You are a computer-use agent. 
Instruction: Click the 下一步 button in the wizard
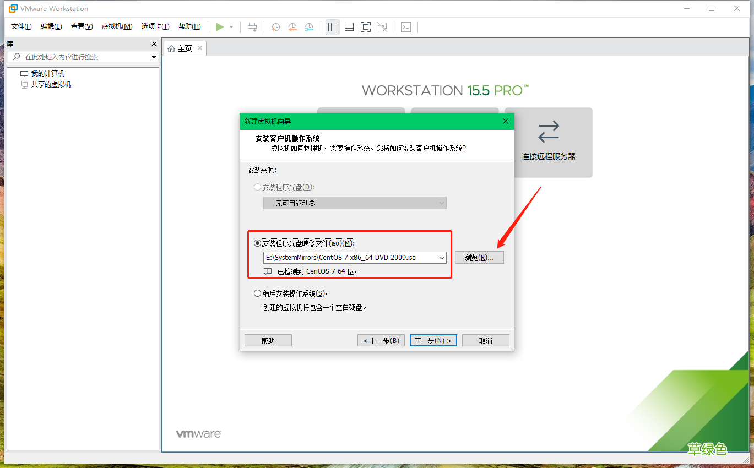click(x=433, y=340)
